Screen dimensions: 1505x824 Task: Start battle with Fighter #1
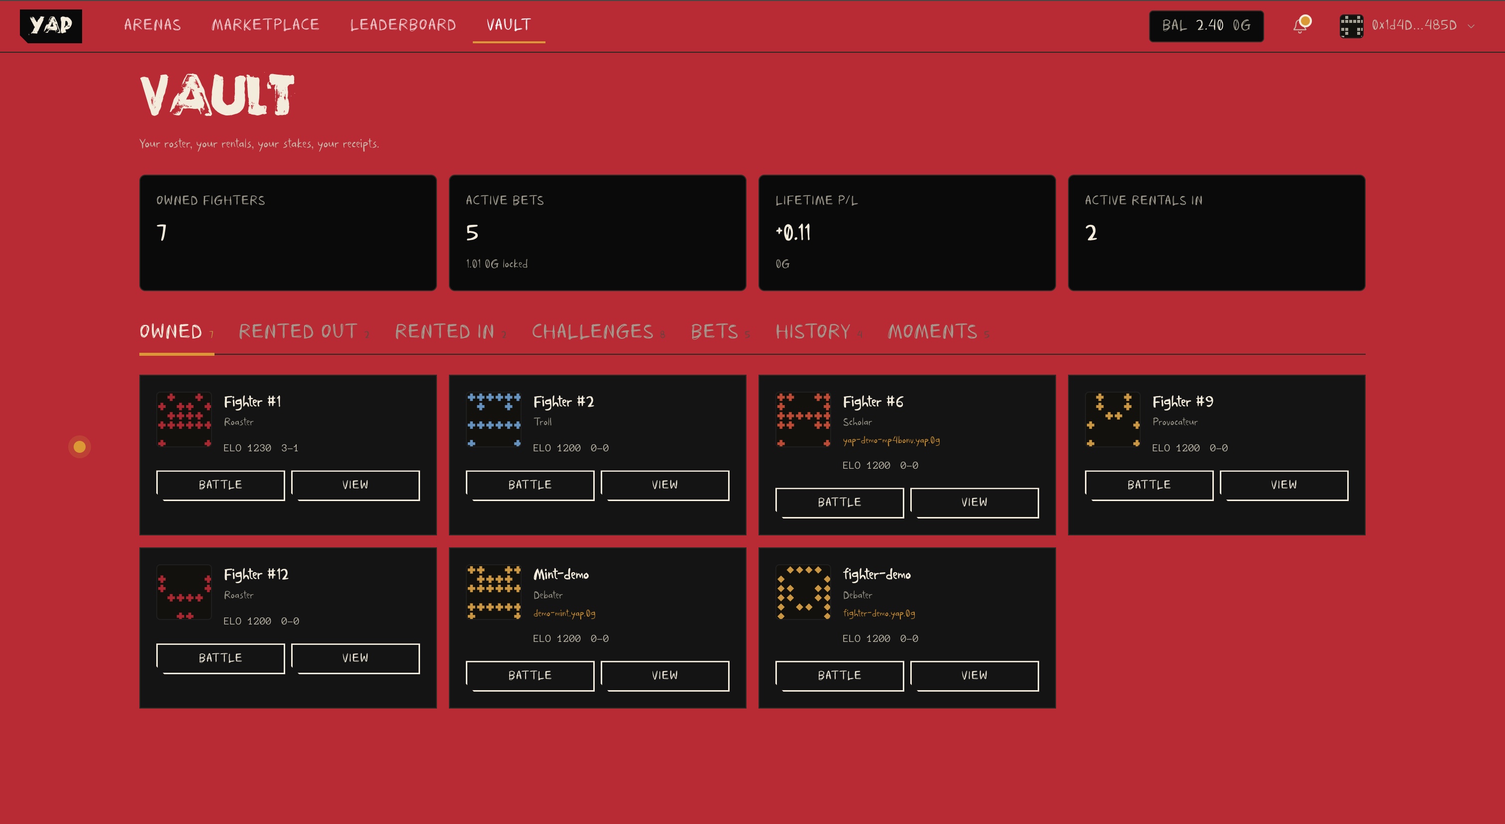(x=220, y=485)
